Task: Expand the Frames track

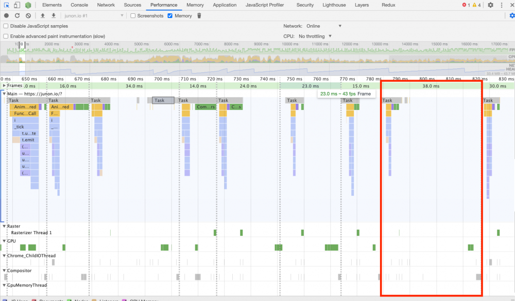Action: tap(4, 85)
